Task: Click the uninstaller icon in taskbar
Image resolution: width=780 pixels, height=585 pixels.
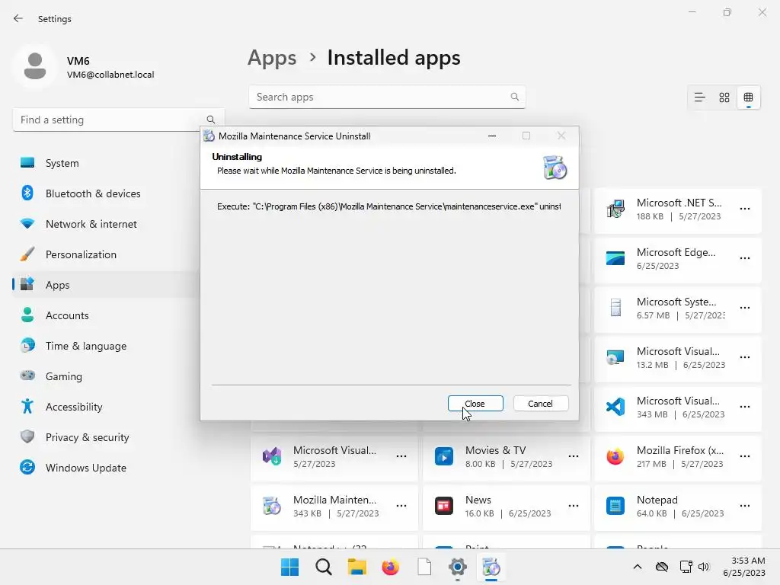Action: pos(491,567)
